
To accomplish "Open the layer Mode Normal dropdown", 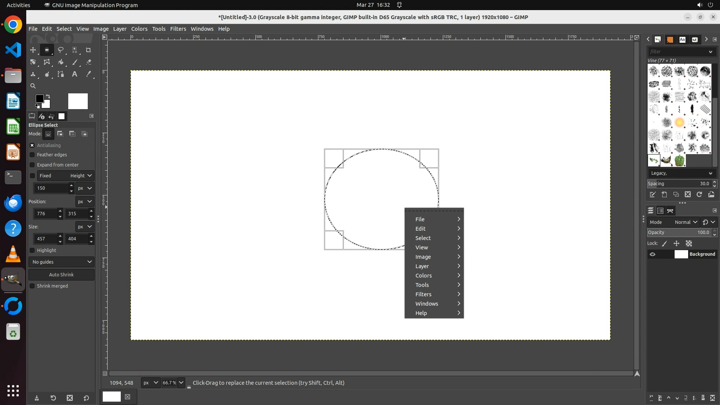I will coord(685,222).
